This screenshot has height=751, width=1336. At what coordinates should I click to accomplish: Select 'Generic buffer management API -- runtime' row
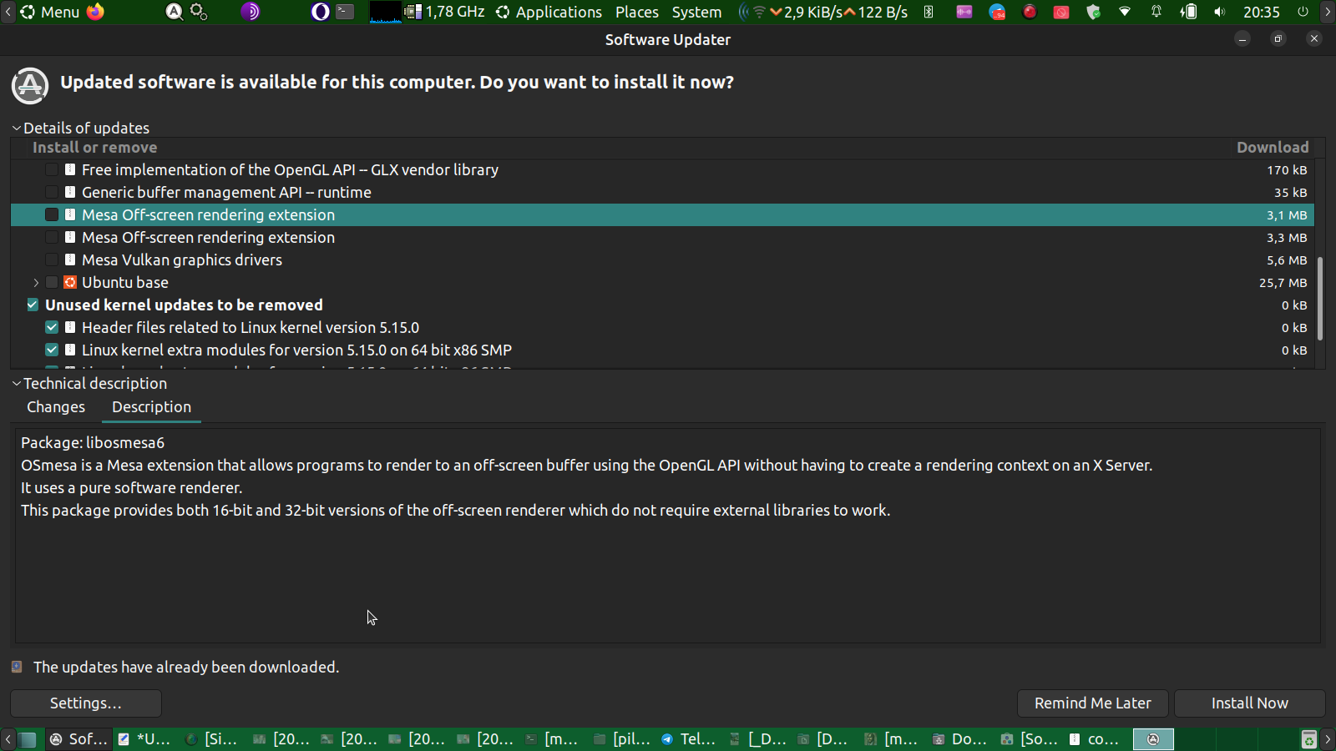[x=662, y=192]
